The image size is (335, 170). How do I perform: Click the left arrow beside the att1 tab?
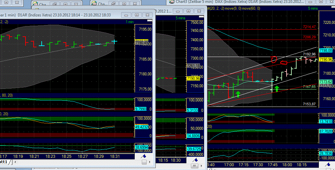(15, 162)
